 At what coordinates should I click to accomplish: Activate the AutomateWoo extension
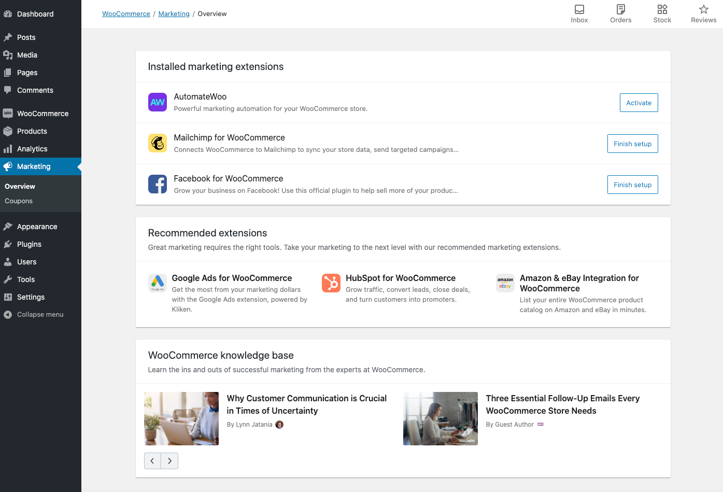click(639, 103)
